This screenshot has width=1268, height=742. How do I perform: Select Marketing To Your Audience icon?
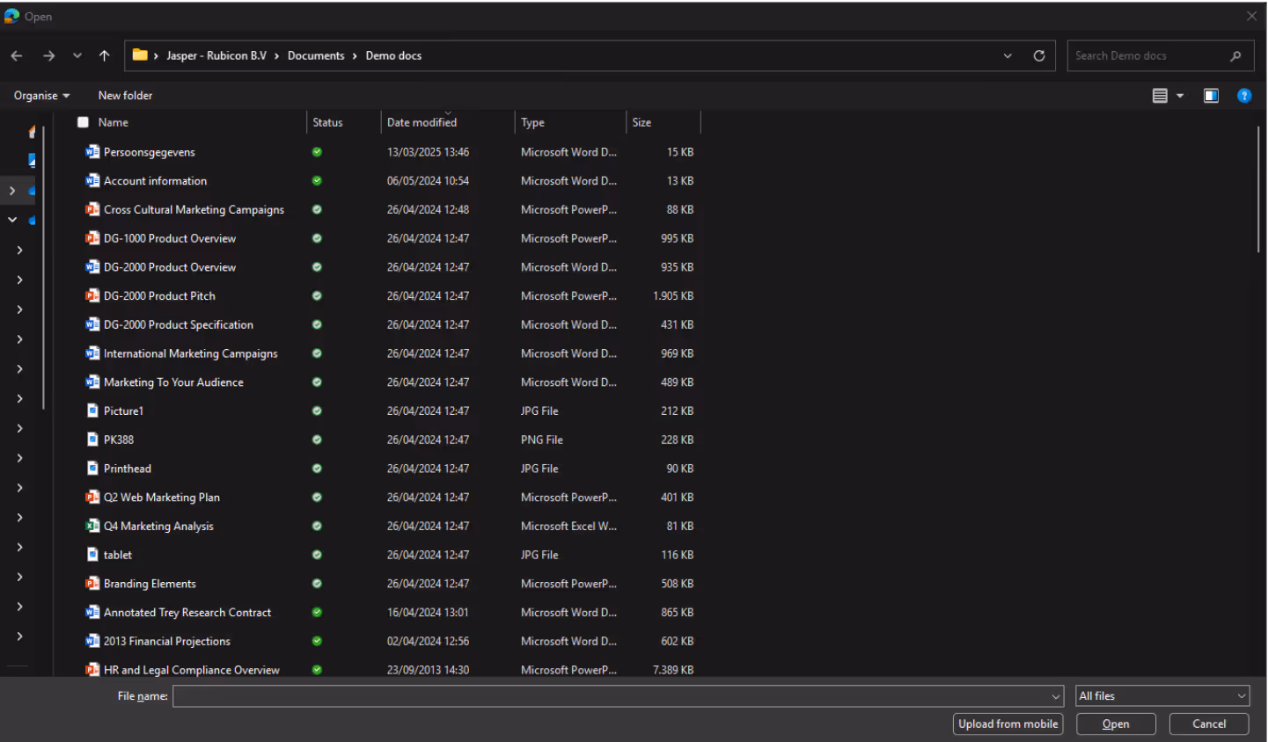click(x=92, y=382)
